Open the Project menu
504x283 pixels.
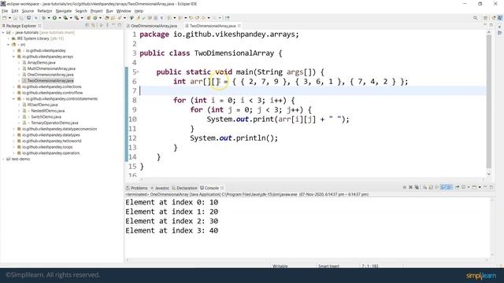pyautogui.click(x=96, y=11)
